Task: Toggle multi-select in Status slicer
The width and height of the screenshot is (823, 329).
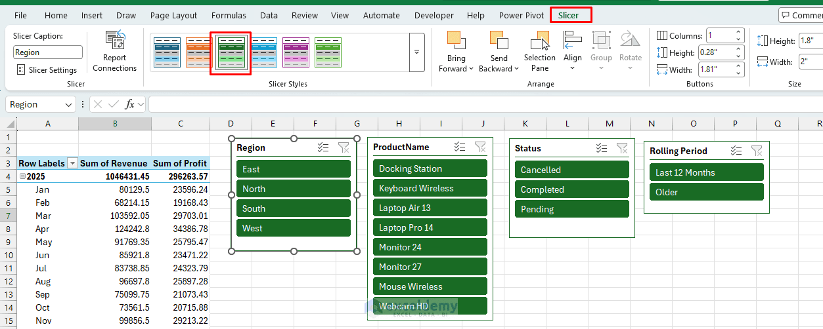Action: pos(602,148)
